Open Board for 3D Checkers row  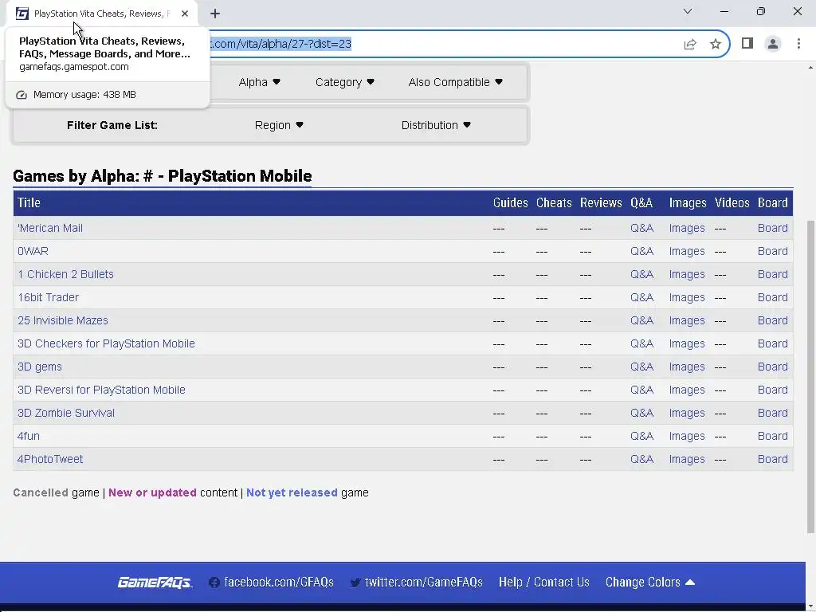pyautogui.click(x=773, y=344)
